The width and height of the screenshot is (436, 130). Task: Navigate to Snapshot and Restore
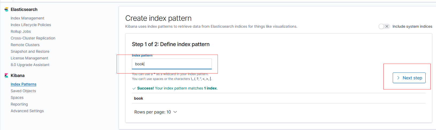pyautogui.click(x=30, y=51)
